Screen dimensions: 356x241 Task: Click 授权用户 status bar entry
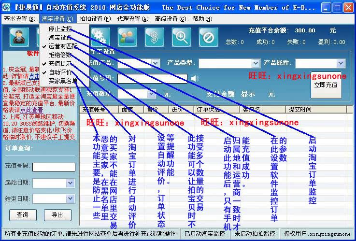click(x=317, y=233)
